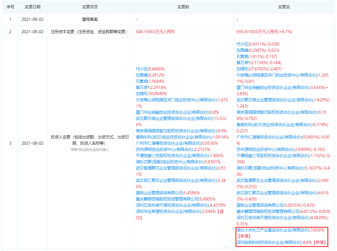The image size is (337, 251).
Task: Click the 变更日期 column header
Action: pos(33,7)
